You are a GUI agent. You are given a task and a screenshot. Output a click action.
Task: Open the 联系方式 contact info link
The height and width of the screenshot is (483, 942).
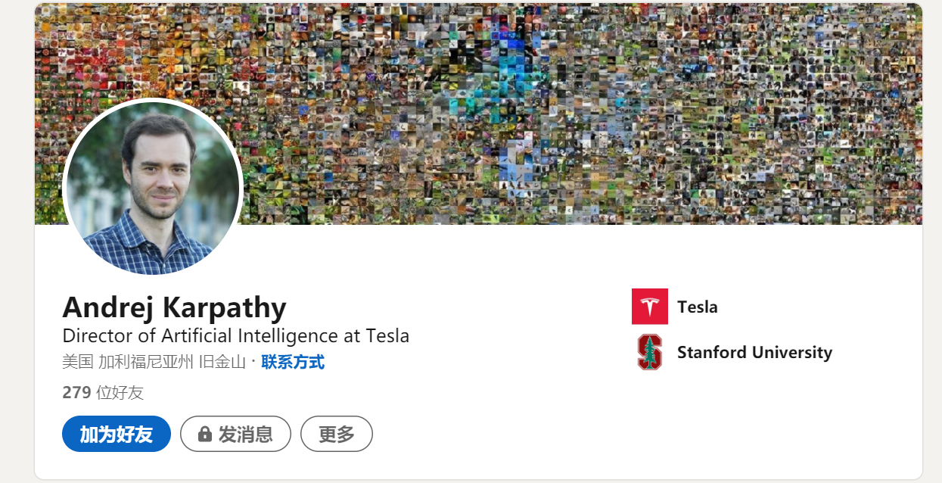click(293, 362)
